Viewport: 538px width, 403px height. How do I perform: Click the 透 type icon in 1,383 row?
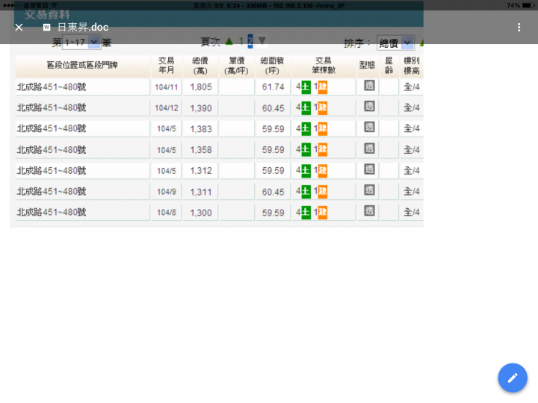pyautogui.click(x=369, y=128)
